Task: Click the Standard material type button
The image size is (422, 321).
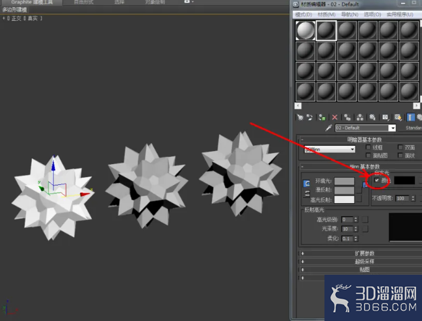Action: (414, 128)
